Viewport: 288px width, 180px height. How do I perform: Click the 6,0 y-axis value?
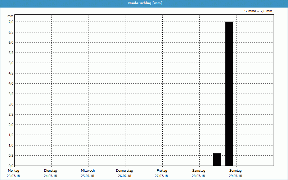(11, 42)
